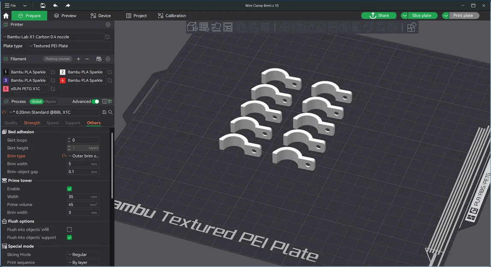Switch Process scope to Objects
The height and width of the screenshot is (267, 491).
coord(50,101)
